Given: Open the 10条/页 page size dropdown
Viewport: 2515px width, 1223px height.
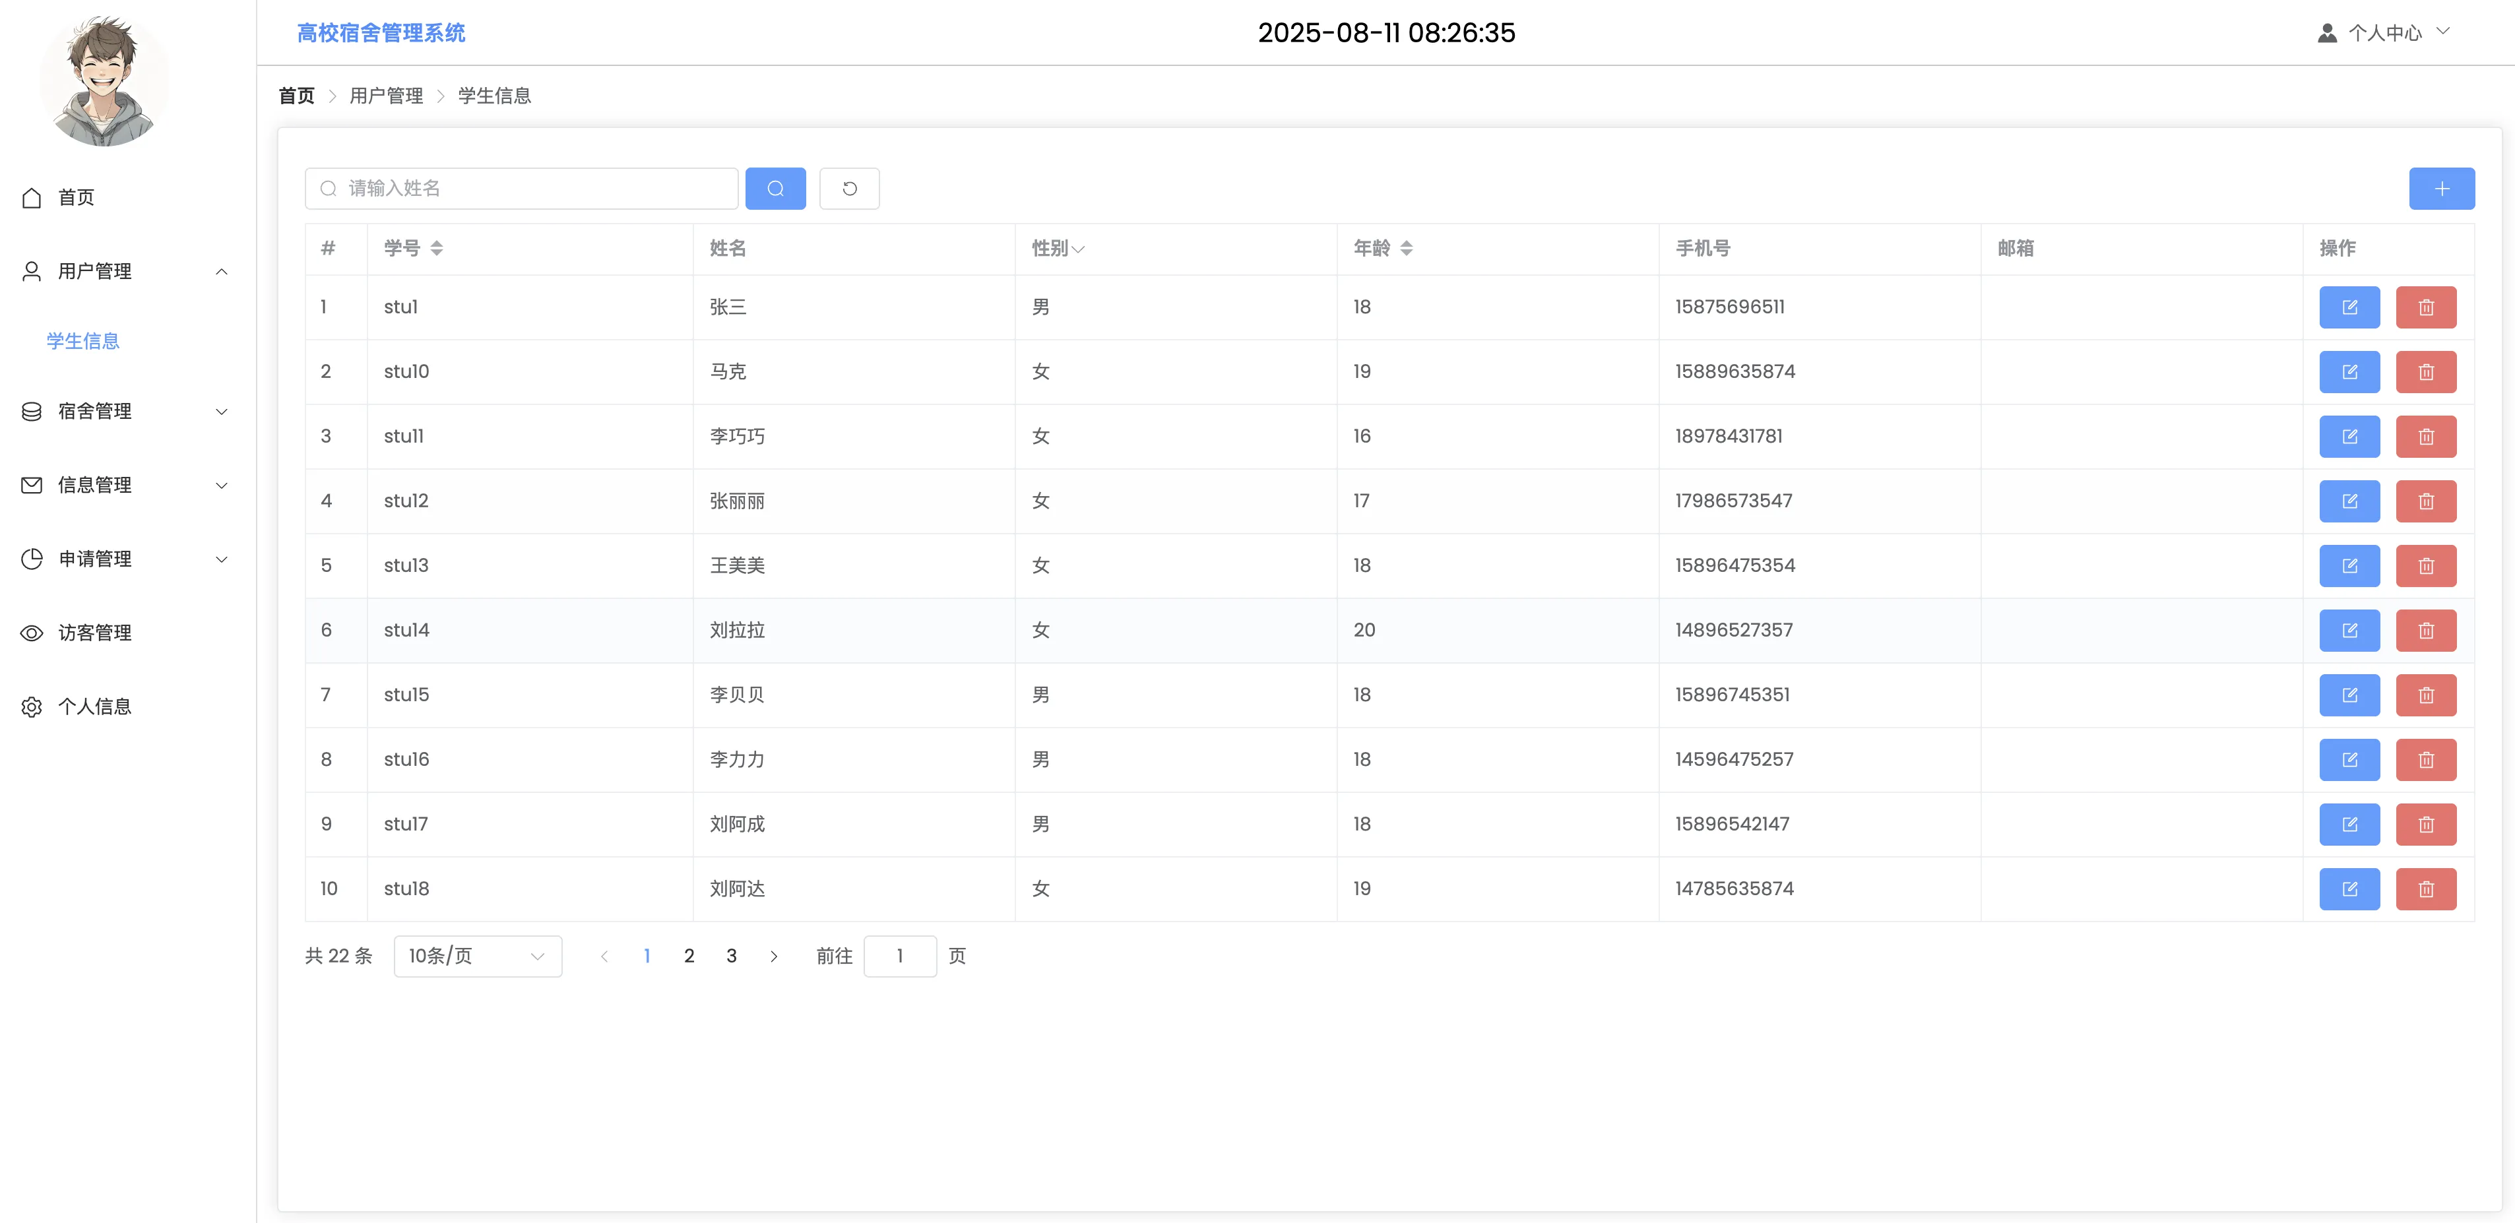Looking at the screenshot, I should point(478,956).
